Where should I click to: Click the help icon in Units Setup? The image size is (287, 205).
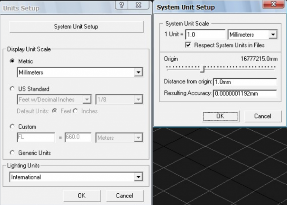coord(122,5)
